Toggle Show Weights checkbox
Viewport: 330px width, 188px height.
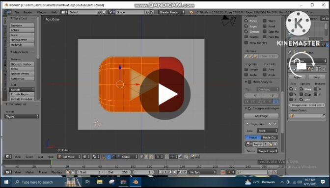[246, 43]
